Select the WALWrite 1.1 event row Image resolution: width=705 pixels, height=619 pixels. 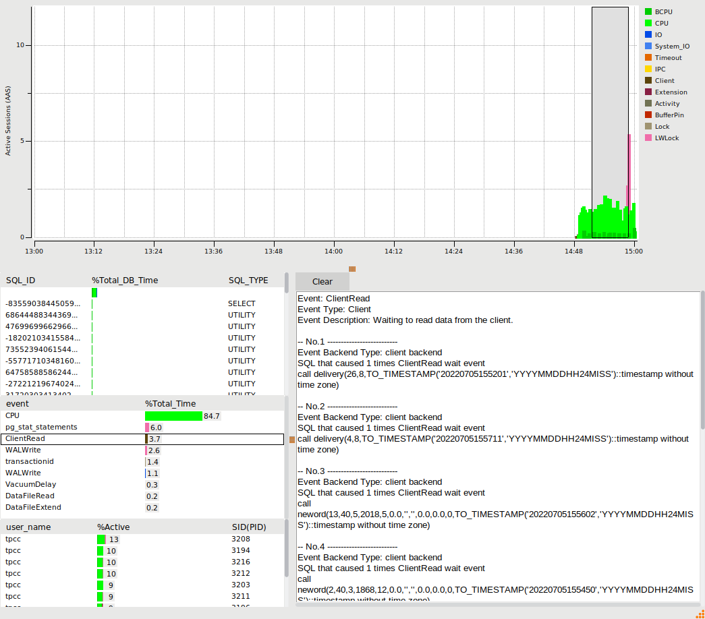pyautogui.click(x=142, y=473)
